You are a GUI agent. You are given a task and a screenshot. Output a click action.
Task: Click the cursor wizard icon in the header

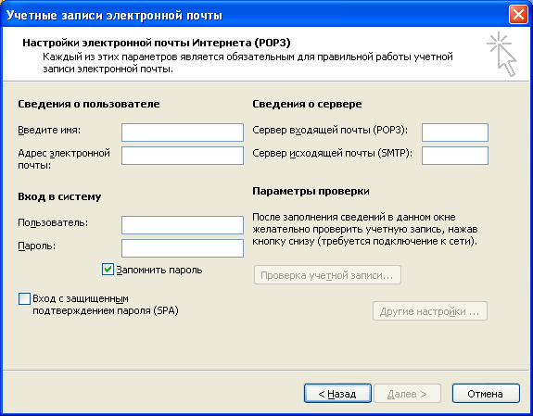tap(501, 54)
